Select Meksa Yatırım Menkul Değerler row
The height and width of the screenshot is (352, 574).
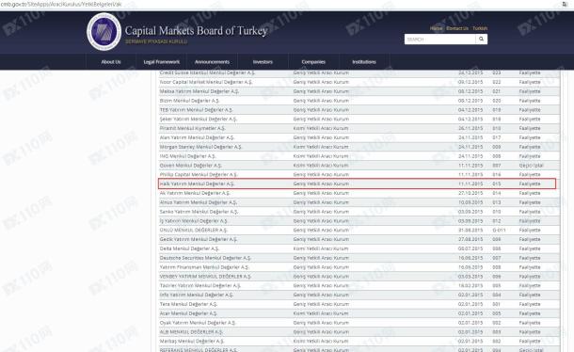tap(359, 91)
